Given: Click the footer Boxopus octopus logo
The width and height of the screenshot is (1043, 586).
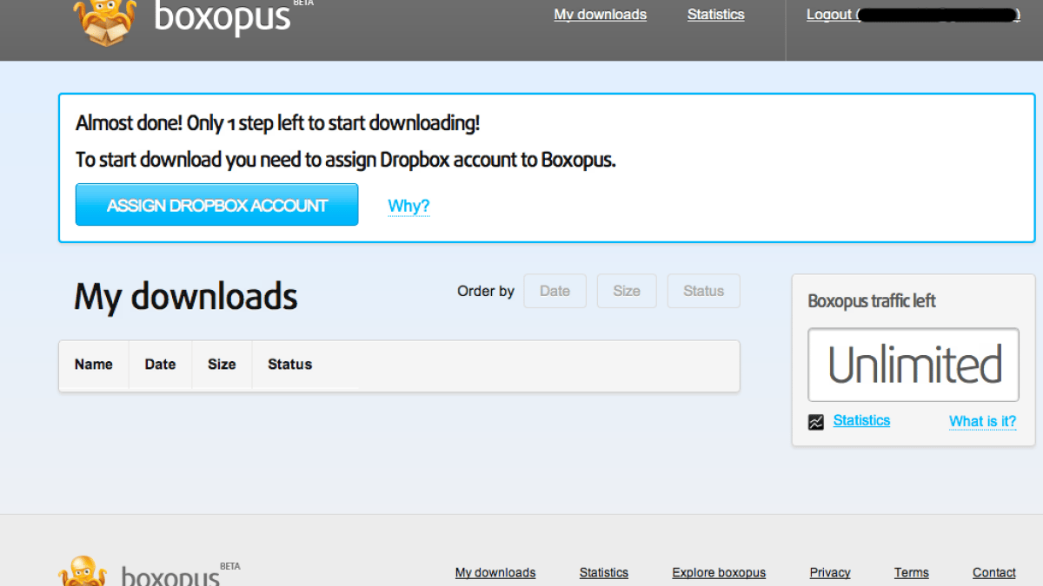Looking at the screenshot, I should click(x=83, y=571).
